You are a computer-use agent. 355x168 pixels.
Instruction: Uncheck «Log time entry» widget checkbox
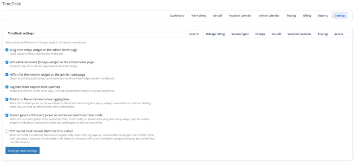[7, 50]
